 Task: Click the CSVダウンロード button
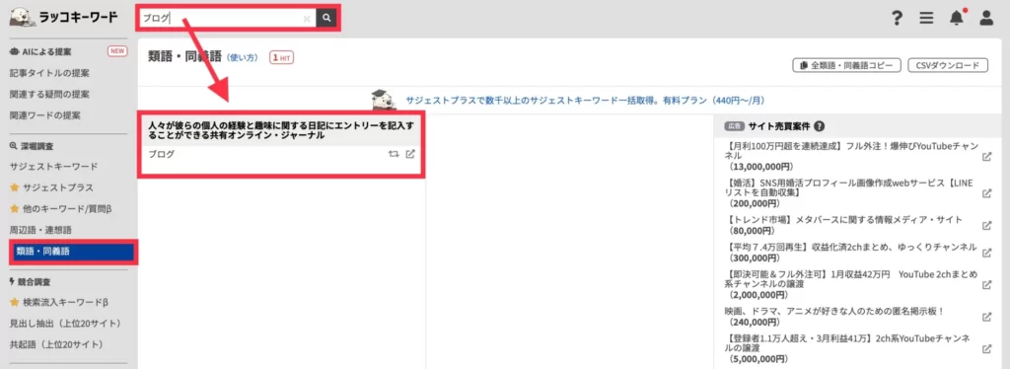coord(947,66)
